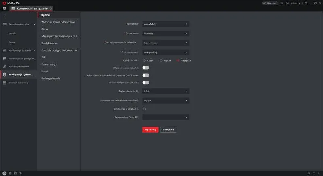Open the Format daty dropdown

pyautogui.click(x=166, y=24)
